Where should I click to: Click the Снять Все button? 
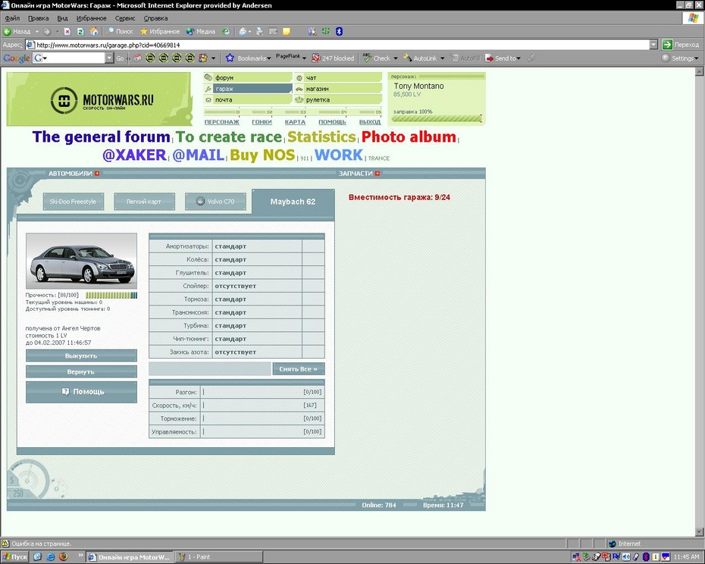click(x=299, y=369)
